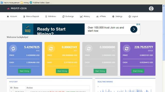Open the user avatar profile picture
The width and height of the screenshot is (165, 92).
[151, 9]
